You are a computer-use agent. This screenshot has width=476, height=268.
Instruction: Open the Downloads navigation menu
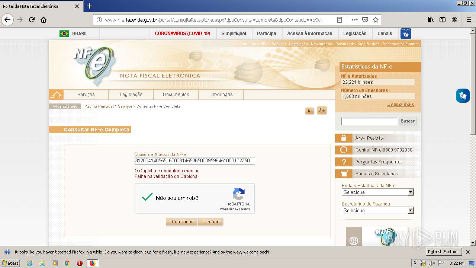(x=221, y=95)
